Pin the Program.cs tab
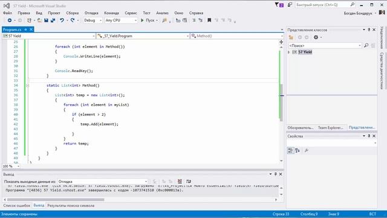 (x=25, y=30)
